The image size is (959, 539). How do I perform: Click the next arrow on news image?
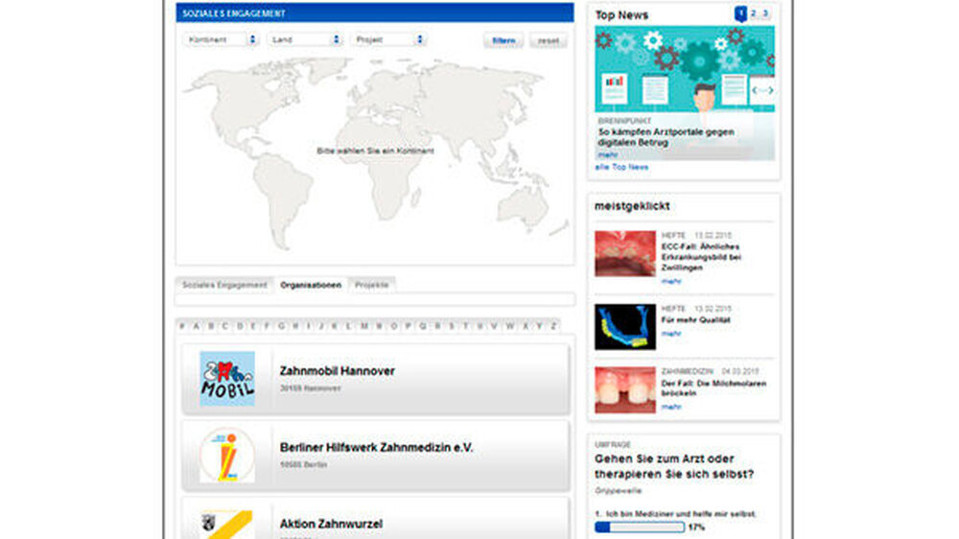tap(770, 90)
